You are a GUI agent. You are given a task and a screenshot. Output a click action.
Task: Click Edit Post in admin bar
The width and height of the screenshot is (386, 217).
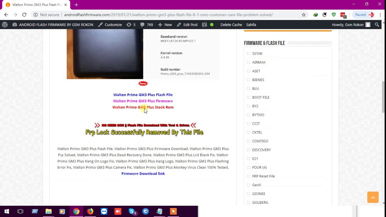click(187, 25)
